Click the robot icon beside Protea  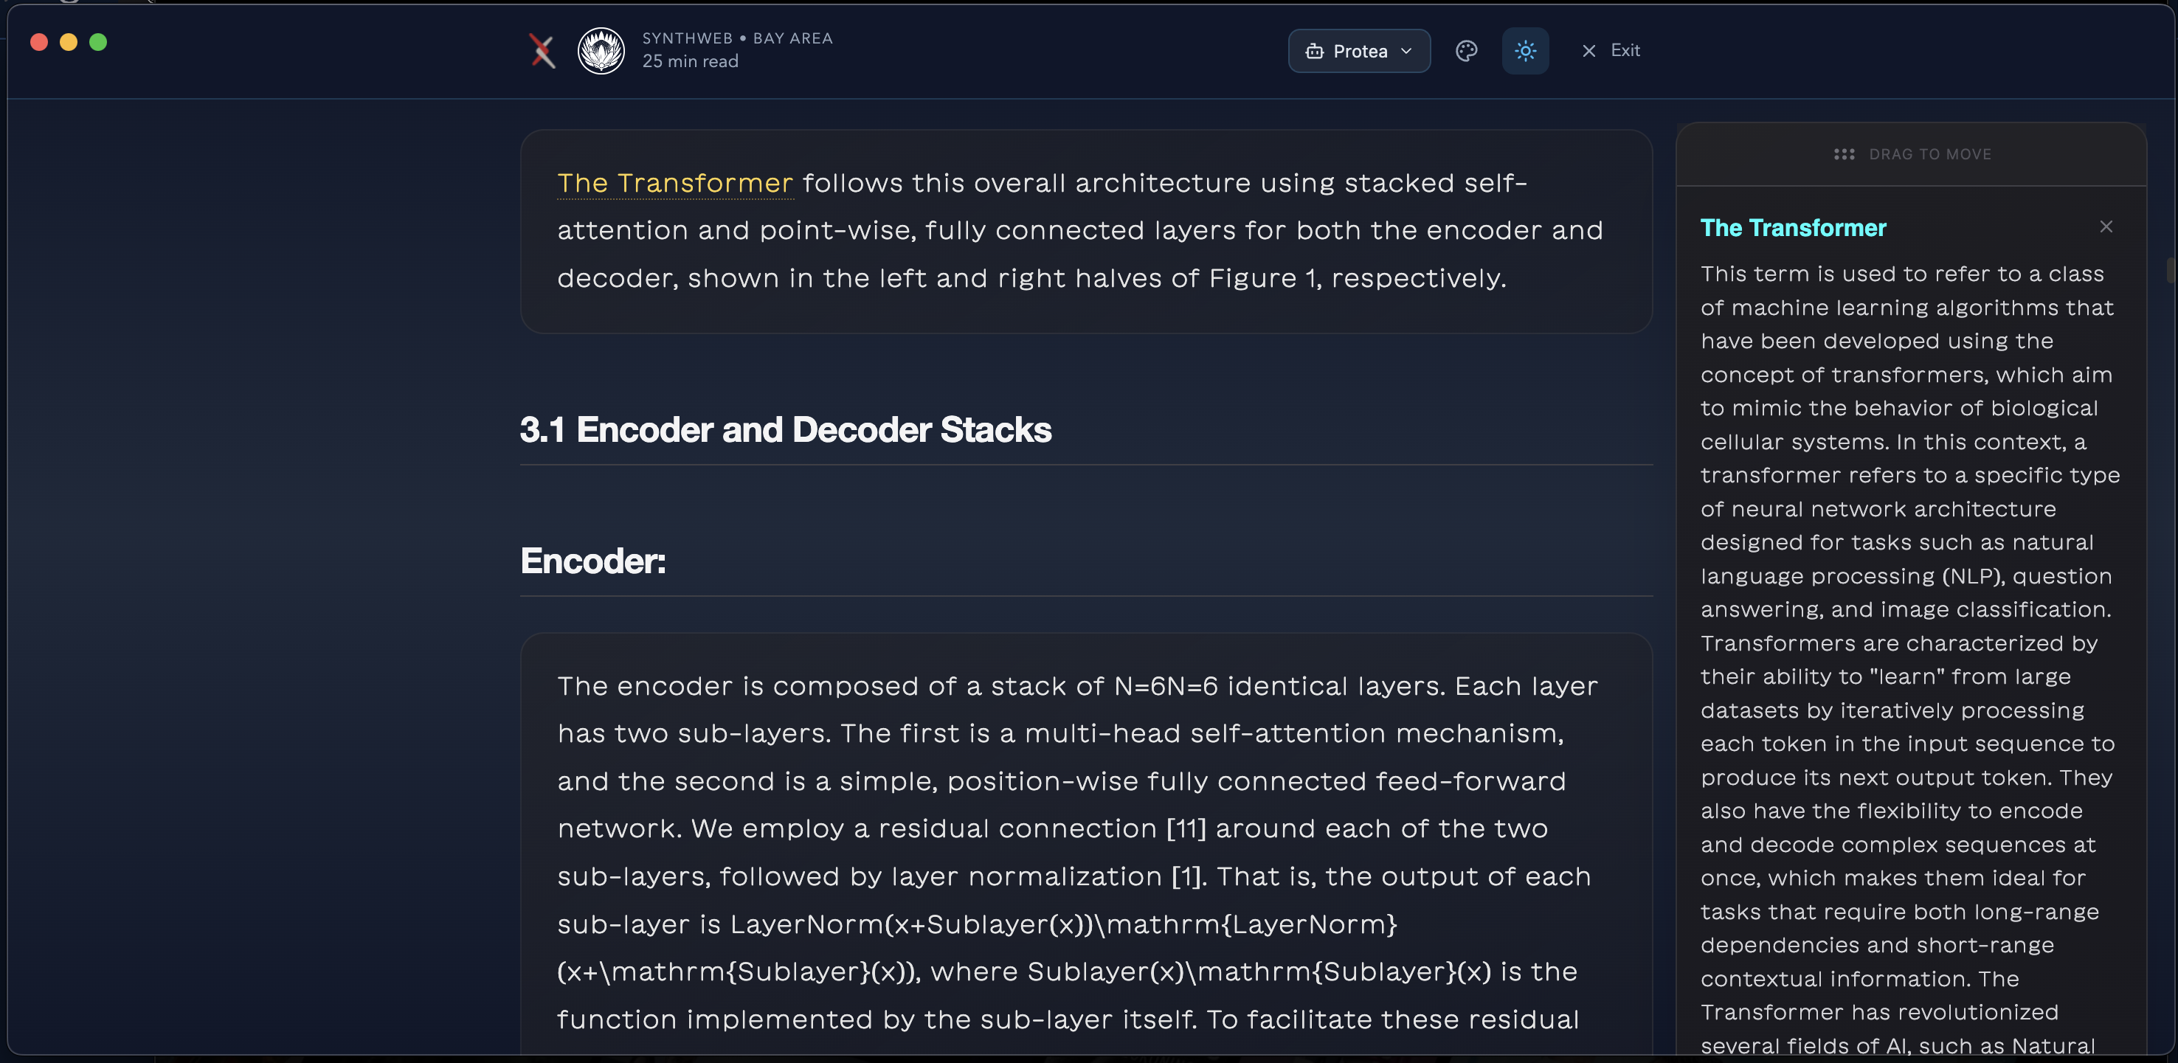(x=1314, y=52)
